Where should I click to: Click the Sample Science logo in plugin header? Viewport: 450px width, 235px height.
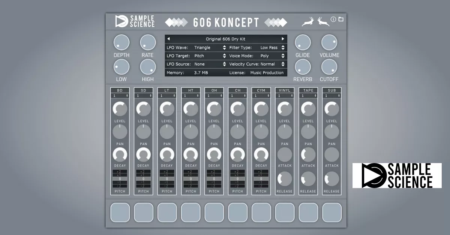(135, 21)
